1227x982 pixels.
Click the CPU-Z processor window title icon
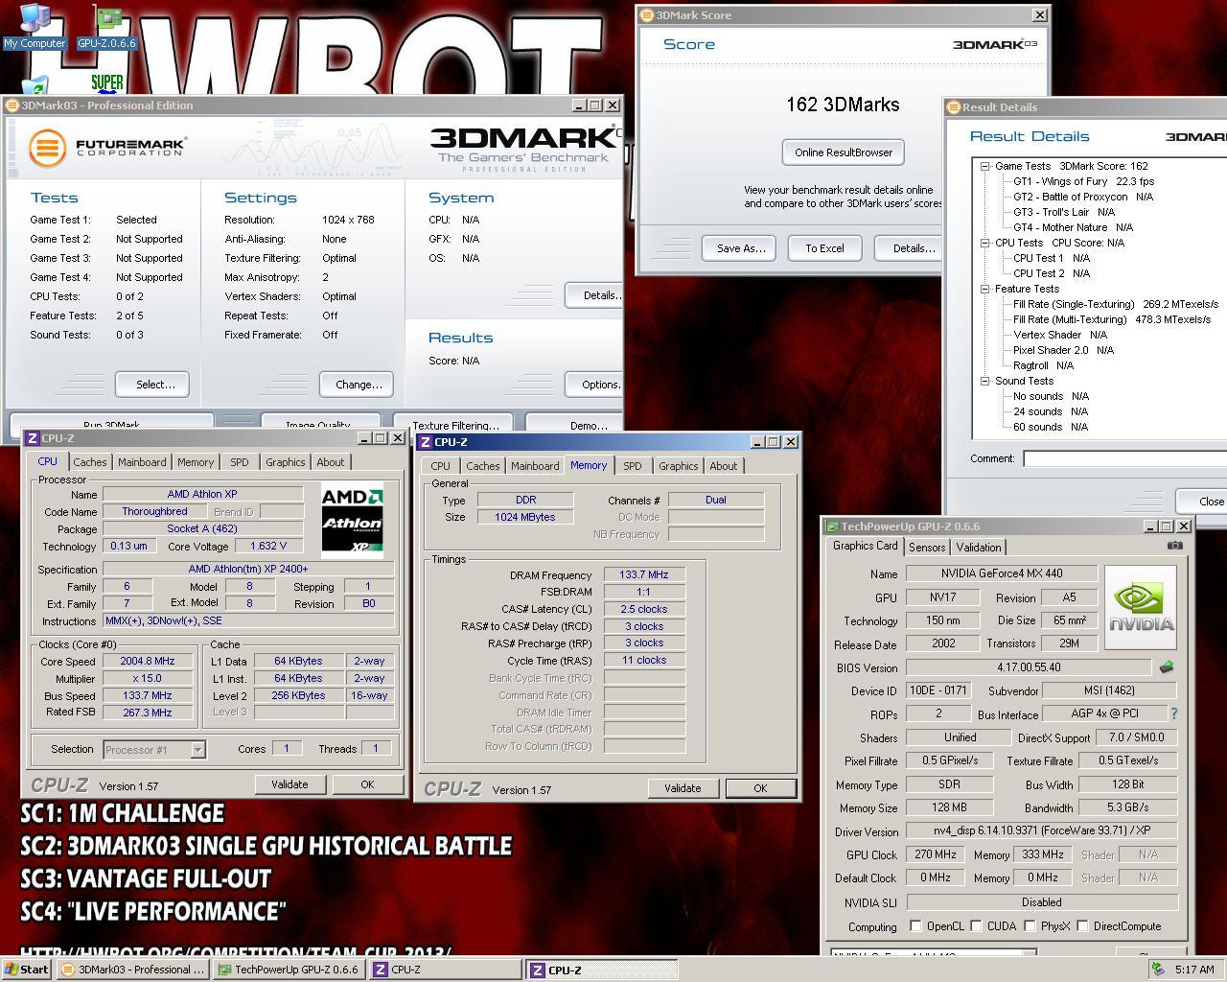[33, 438]
